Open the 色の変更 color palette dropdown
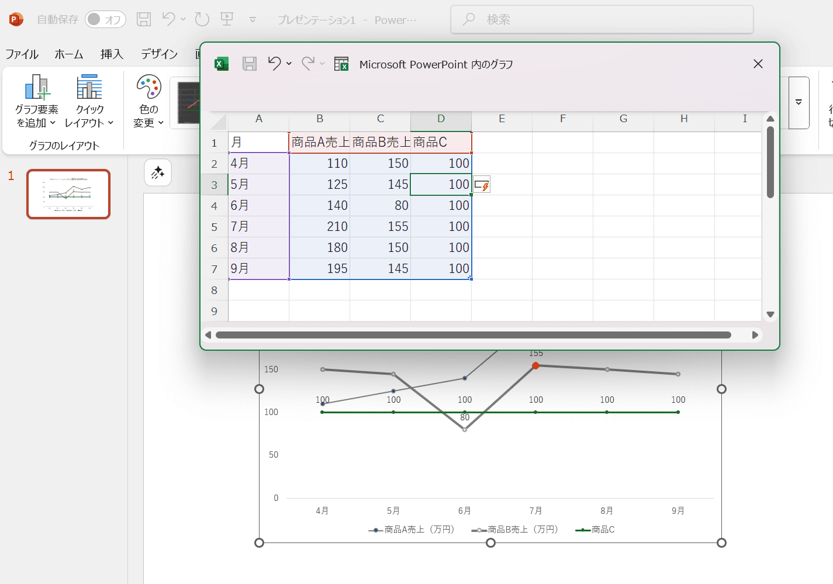 click(148, 101)
